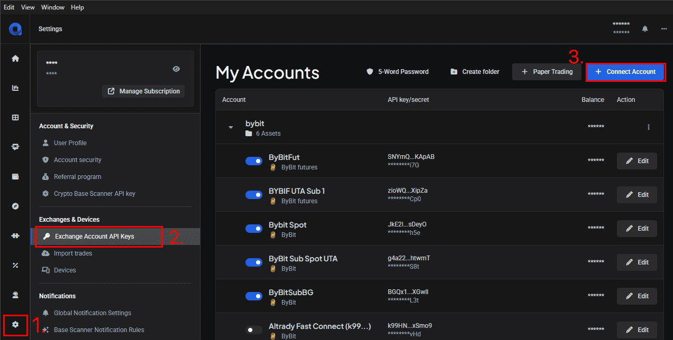The height and width of the screenshot is (340, 673).
Task: Open the percent sidebar icon
Action: (15, 265)
